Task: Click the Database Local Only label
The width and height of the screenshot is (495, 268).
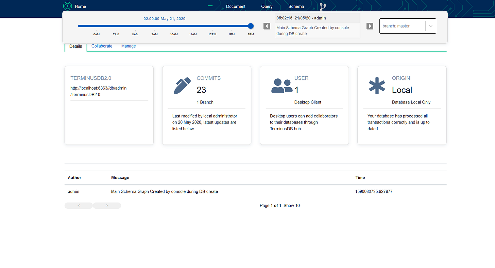Action: pos(411,102)
